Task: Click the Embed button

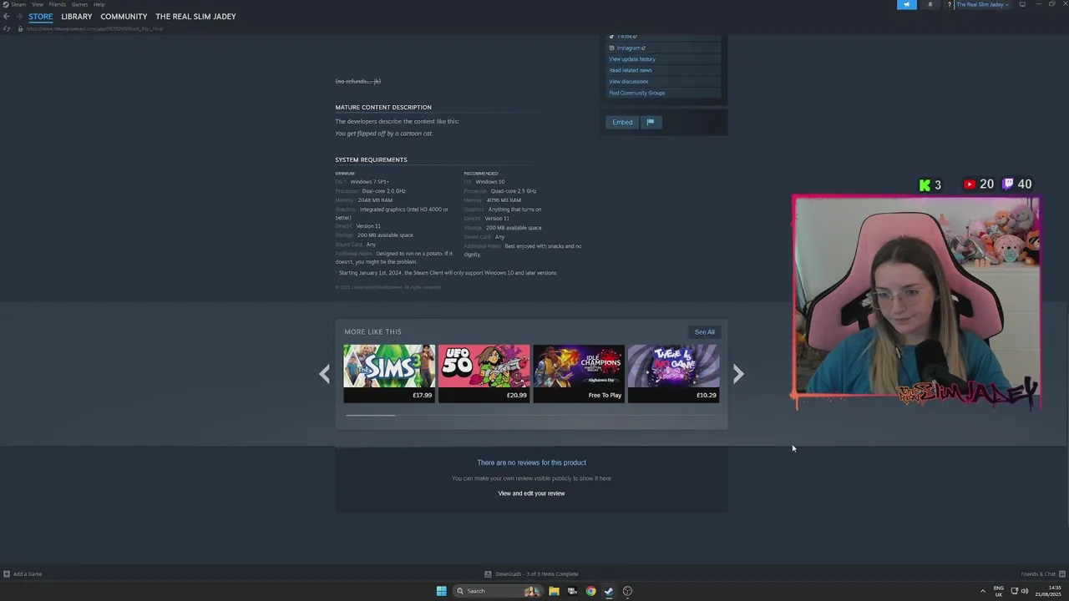Action: pos(622,122)
